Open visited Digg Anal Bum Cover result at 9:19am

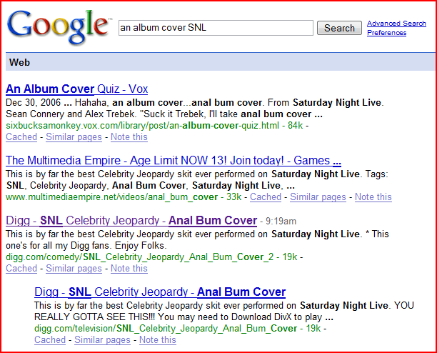(131, 221)
